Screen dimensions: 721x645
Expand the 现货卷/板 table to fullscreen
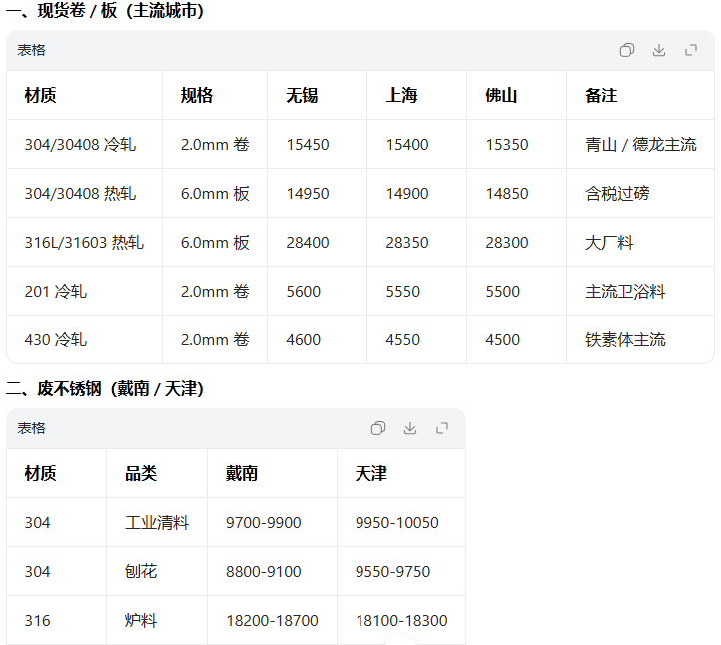[691, 50]
